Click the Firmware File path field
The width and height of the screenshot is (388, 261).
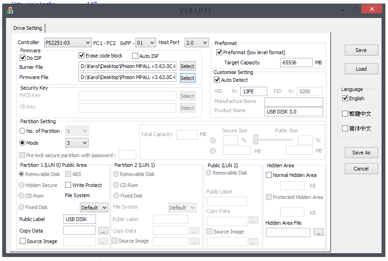(128, 77)
